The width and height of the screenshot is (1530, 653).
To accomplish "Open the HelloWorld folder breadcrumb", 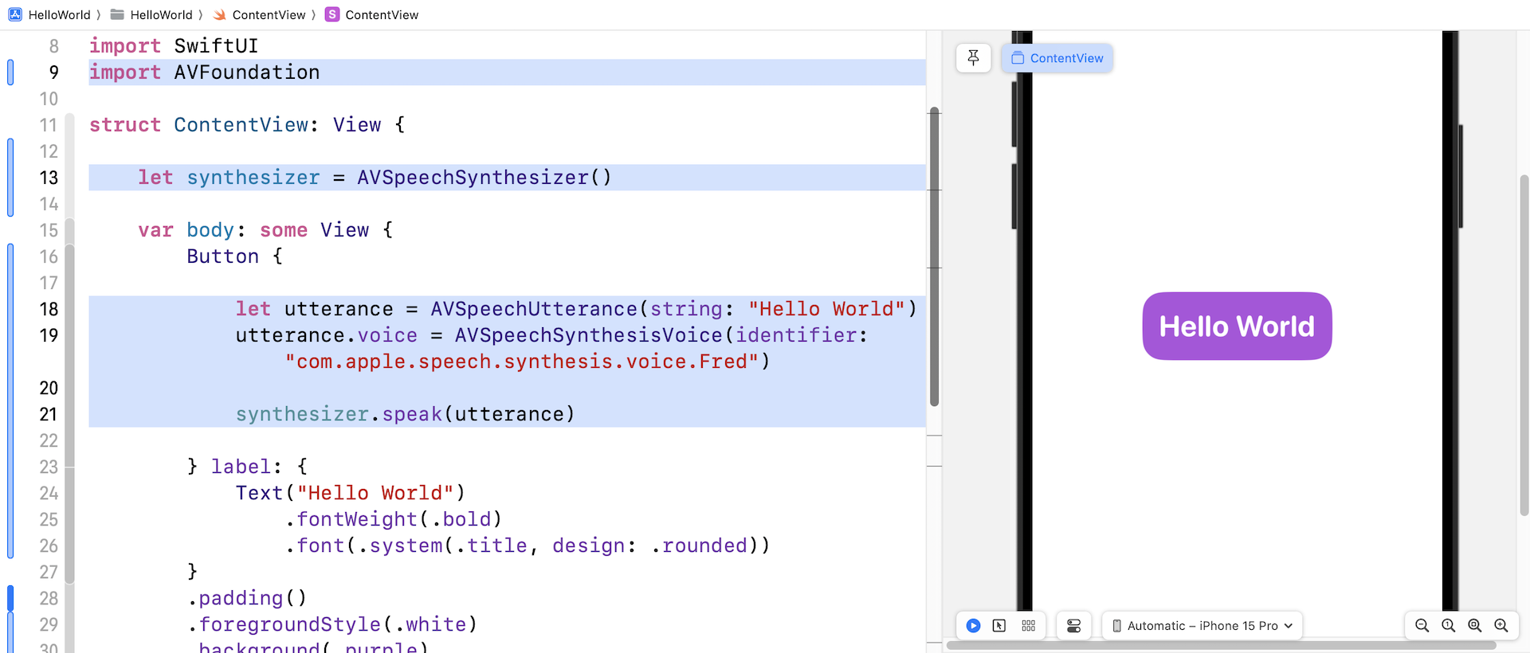I will coord(152,14).
